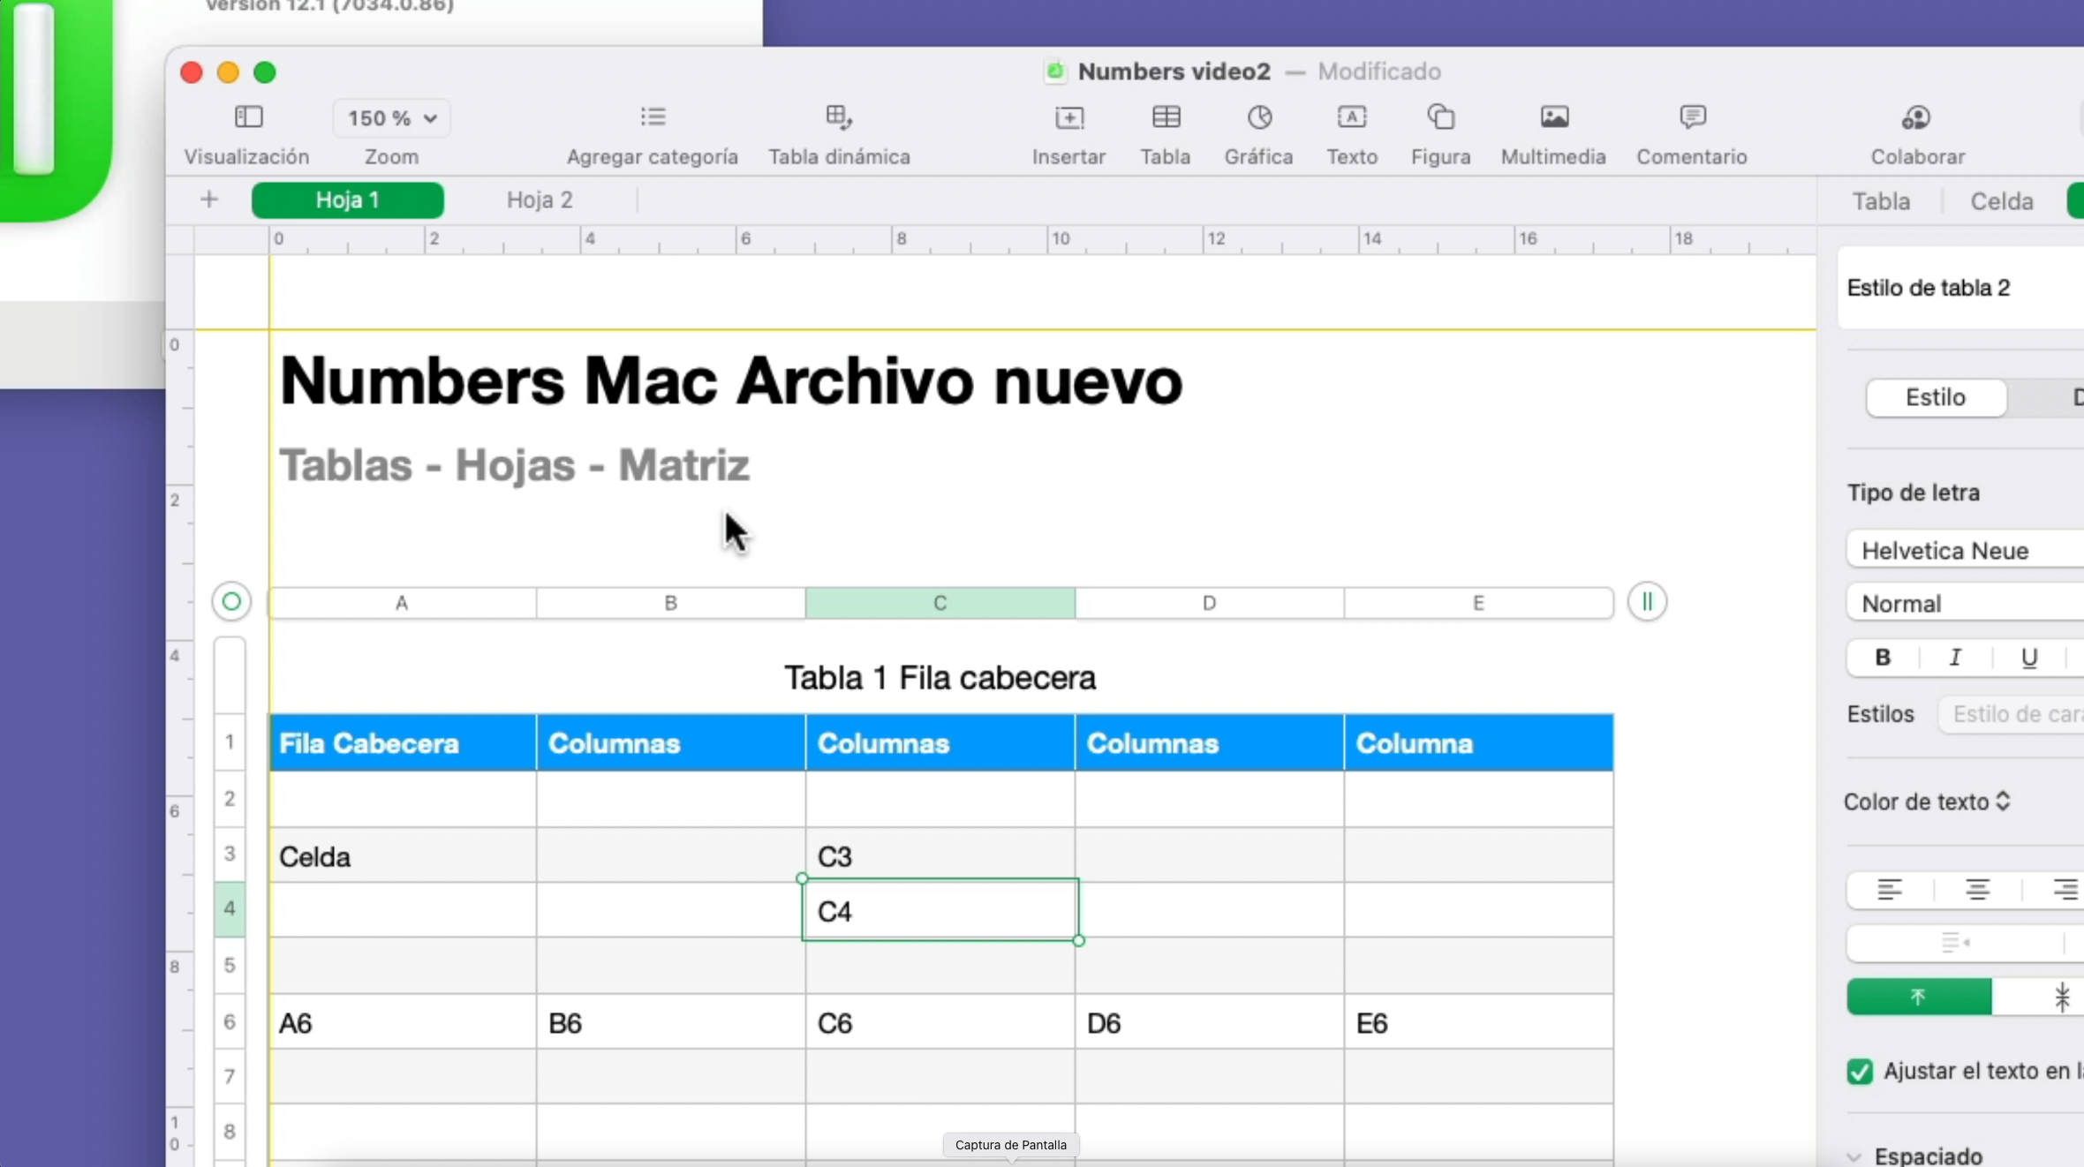Image resolution: width=2084 pixels, height=1167 pixels.
Task: Enable 'Ajustar el texto' checkbox
Action: pyautogui.click(x=1861, y=1072)
